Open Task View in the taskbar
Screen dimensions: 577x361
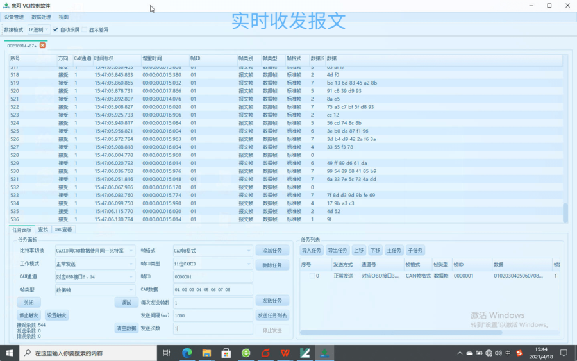pyautogui.click(x=167, y=353)
